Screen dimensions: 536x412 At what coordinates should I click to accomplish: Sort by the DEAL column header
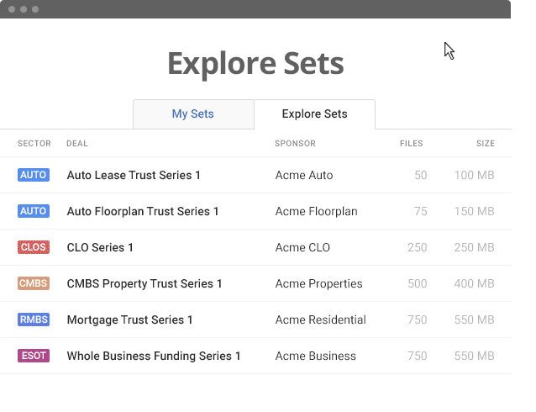pos(76,144)
